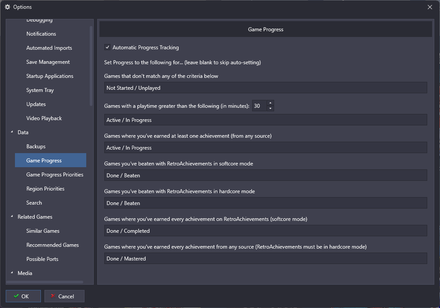The height and width of the screenshot is (308, 440).
Task: Click the Options gear icon in title bar
Action: click(7, 7)
